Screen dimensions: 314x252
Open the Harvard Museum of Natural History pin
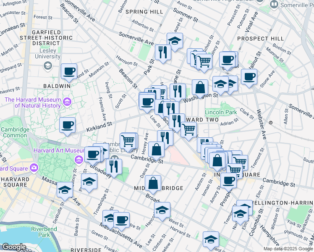tap(67, 102)
